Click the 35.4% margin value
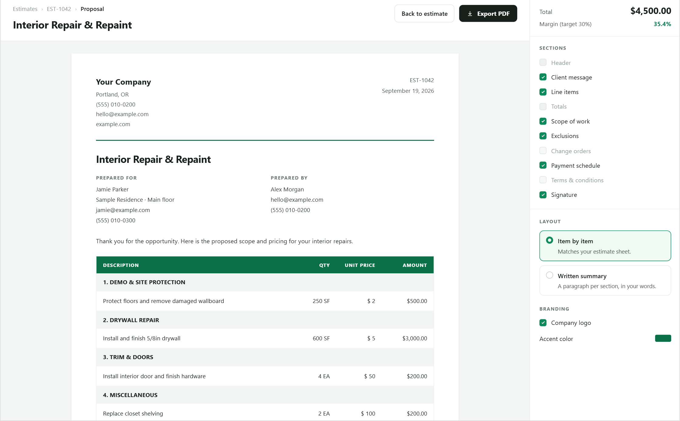 coord(662,24)
